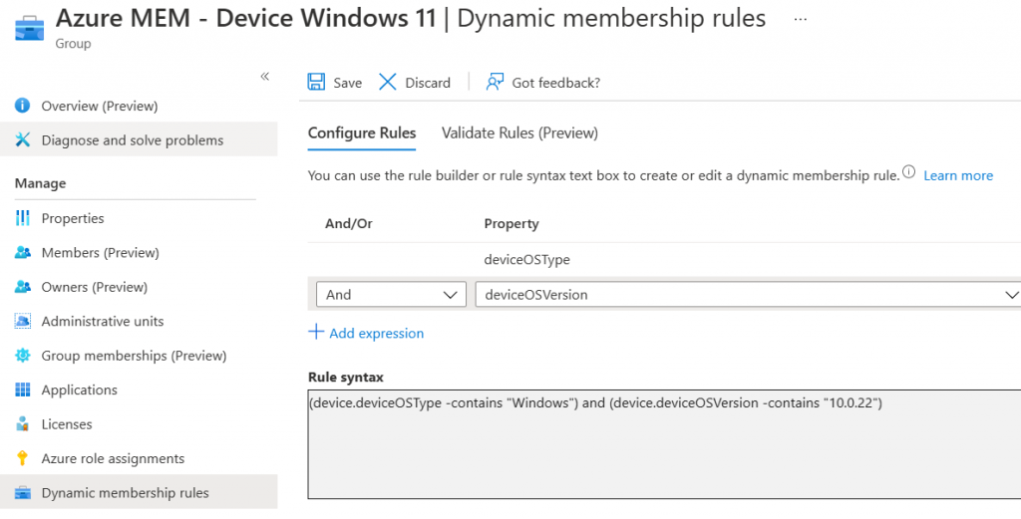The width and height of the screenshot is (1021, 519).
Task: Open Administrative units page
Action: [103, 322]
